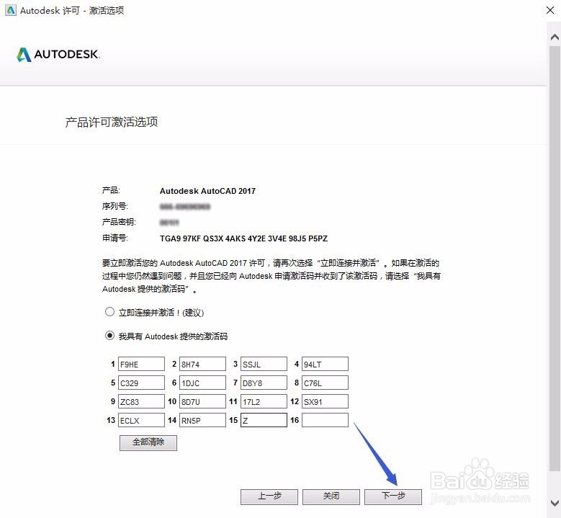Click activation code field 5 containing C329

(x=141, y=383)
